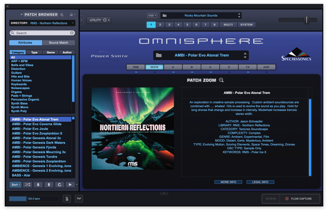The image size is (328, 212).
Task: Expand the bottom panel chevron
Action: [164, 193]
